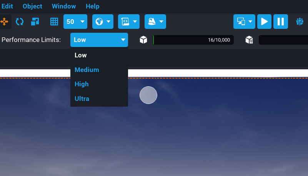The image size is (308, 176).
Task: Select the Rotate tool icon
Action: pos(20,22)
